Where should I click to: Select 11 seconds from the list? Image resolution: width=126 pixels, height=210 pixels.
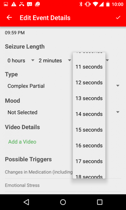[89, 67]
